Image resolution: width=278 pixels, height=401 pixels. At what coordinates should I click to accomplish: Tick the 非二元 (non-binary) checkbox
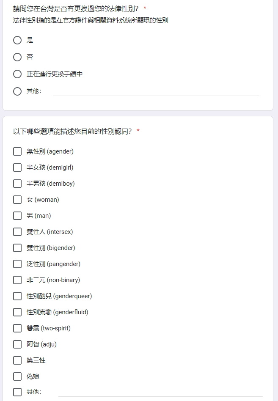[17, 280]
